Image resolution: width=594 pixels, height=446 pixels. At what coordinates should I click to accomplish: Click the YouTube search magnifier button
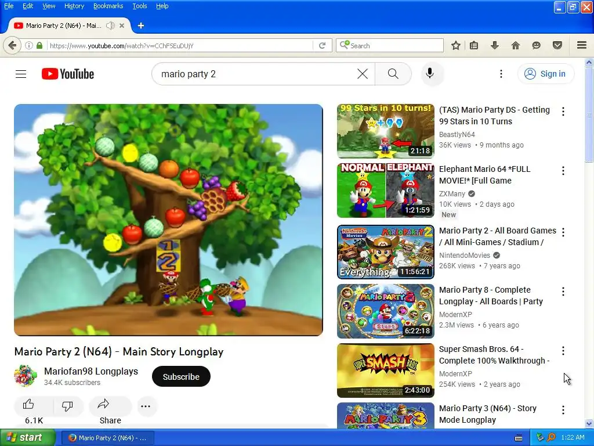tap(393, 74)
